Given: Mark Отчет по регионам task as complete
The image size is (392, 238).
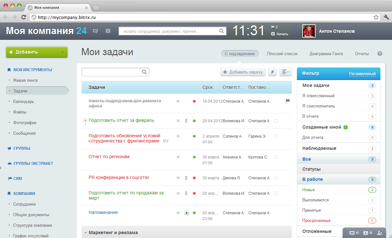Looking at the screenshot, I should [276, 157].
